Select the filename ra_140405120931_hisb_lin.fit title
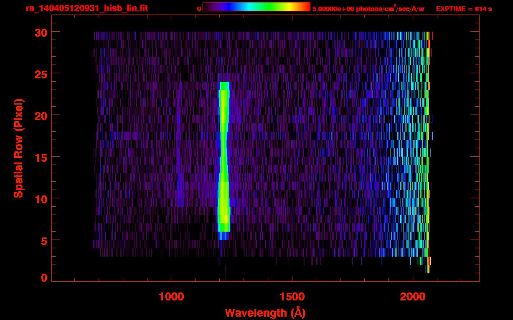 click(x=86, y=8)
